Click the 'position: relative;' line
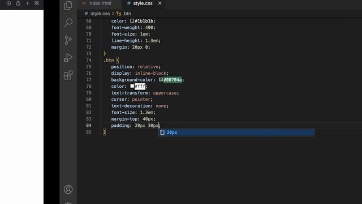362x204 pixels. coord(136,67)
